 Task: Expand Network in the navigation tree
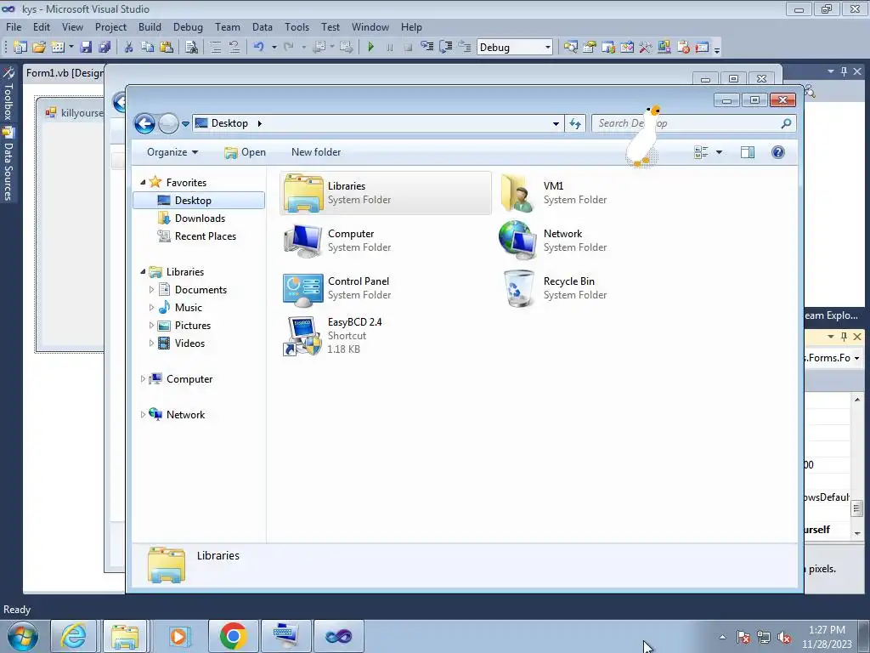143,414
